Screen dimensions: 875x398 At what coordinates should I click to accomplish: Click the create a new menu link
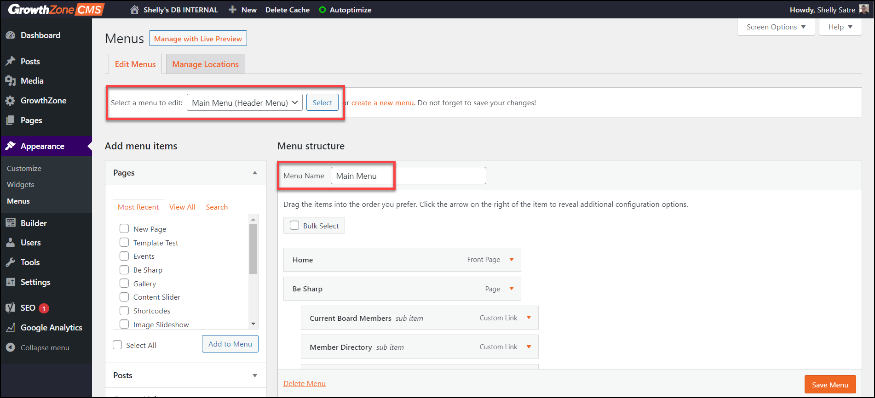click(382, 103)
